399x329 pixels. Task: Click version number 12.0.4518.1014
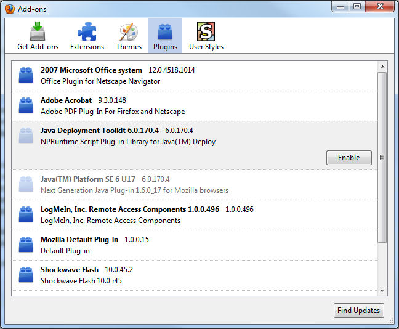(172, 70)
